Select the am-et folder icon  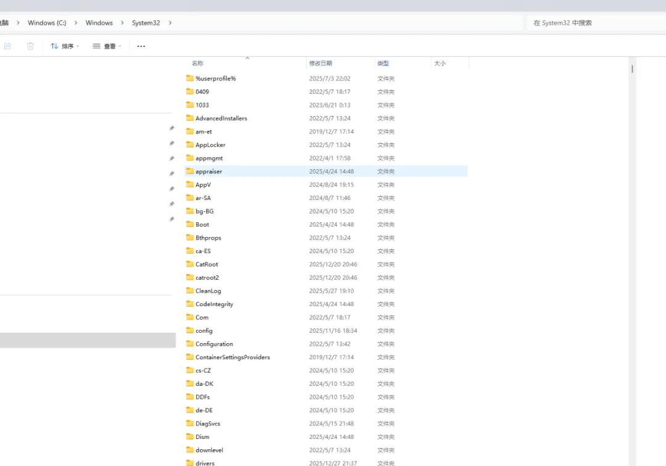tap(190, 131)
